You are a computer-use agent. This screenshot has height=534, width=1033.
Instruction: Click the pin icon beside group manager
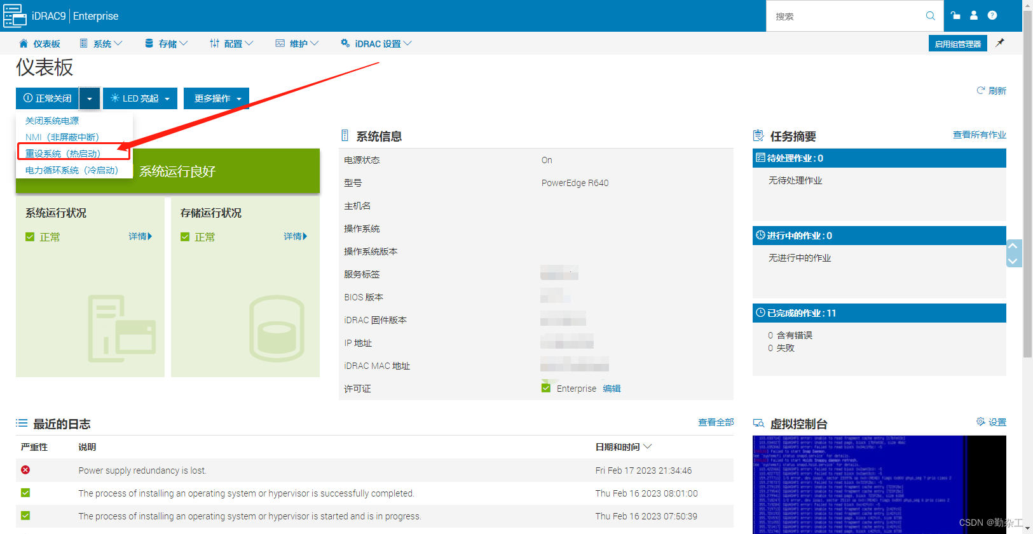click(1000, 43)
